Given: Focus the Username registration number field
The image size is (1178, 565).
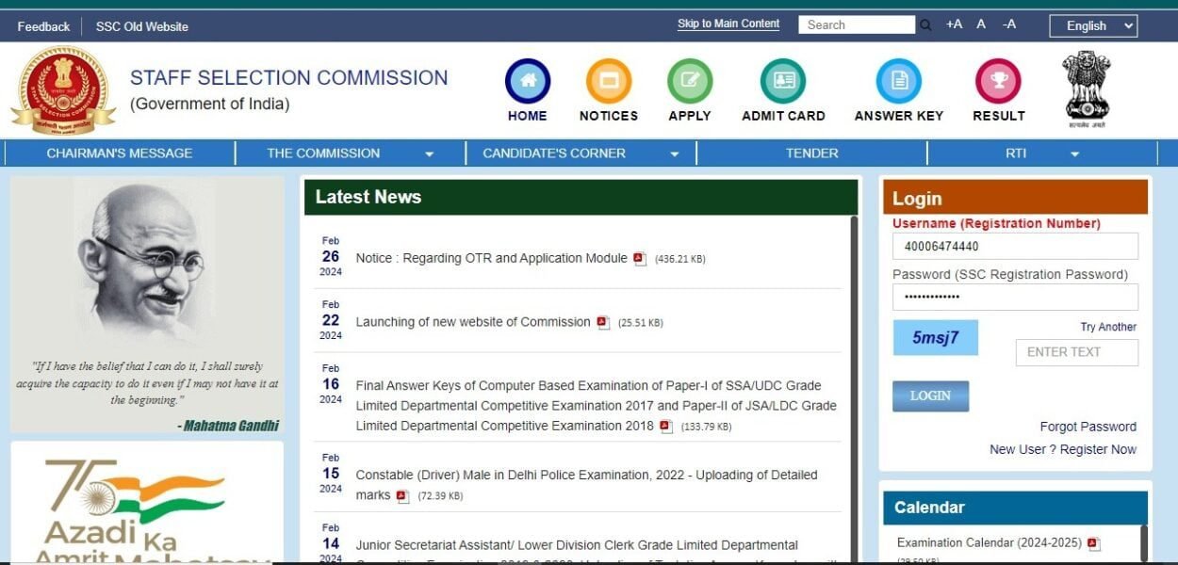Looking at the screenshot, I should click(x=1015, y=246).
